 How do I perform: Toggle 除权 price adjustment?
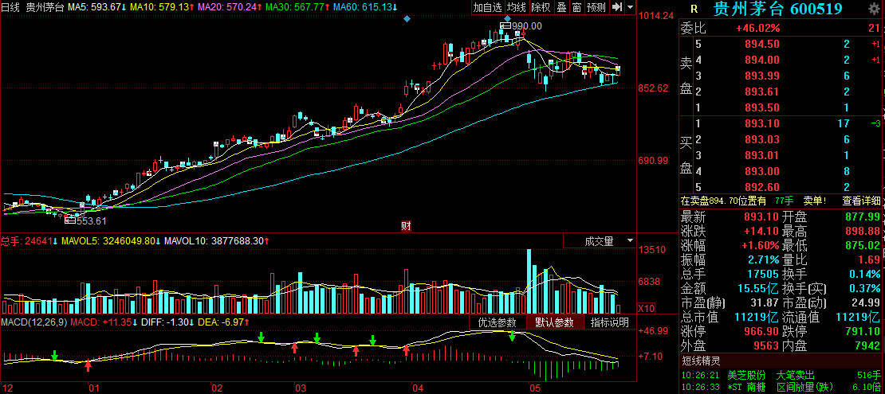[x=541, y=7]
